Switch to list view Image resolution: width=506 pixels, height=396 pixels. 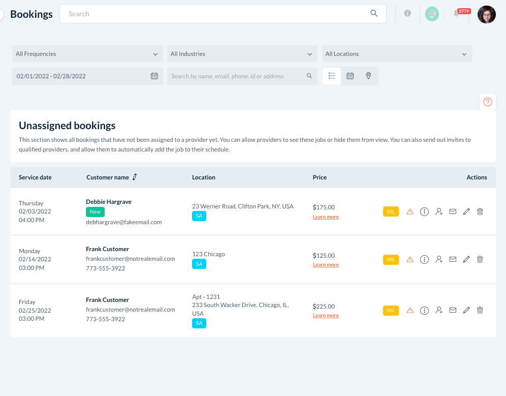[332, 76]
